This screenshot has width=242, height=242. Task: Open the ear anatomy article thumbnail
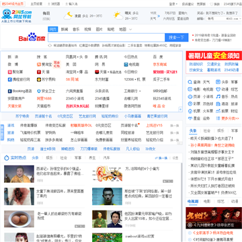click(x=107, y=174)
